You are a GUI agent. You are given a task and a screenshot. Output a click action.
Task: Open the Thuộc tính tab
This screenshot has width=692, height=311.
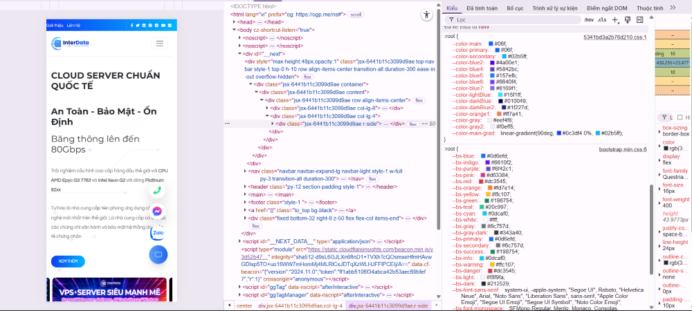point(650,8)
